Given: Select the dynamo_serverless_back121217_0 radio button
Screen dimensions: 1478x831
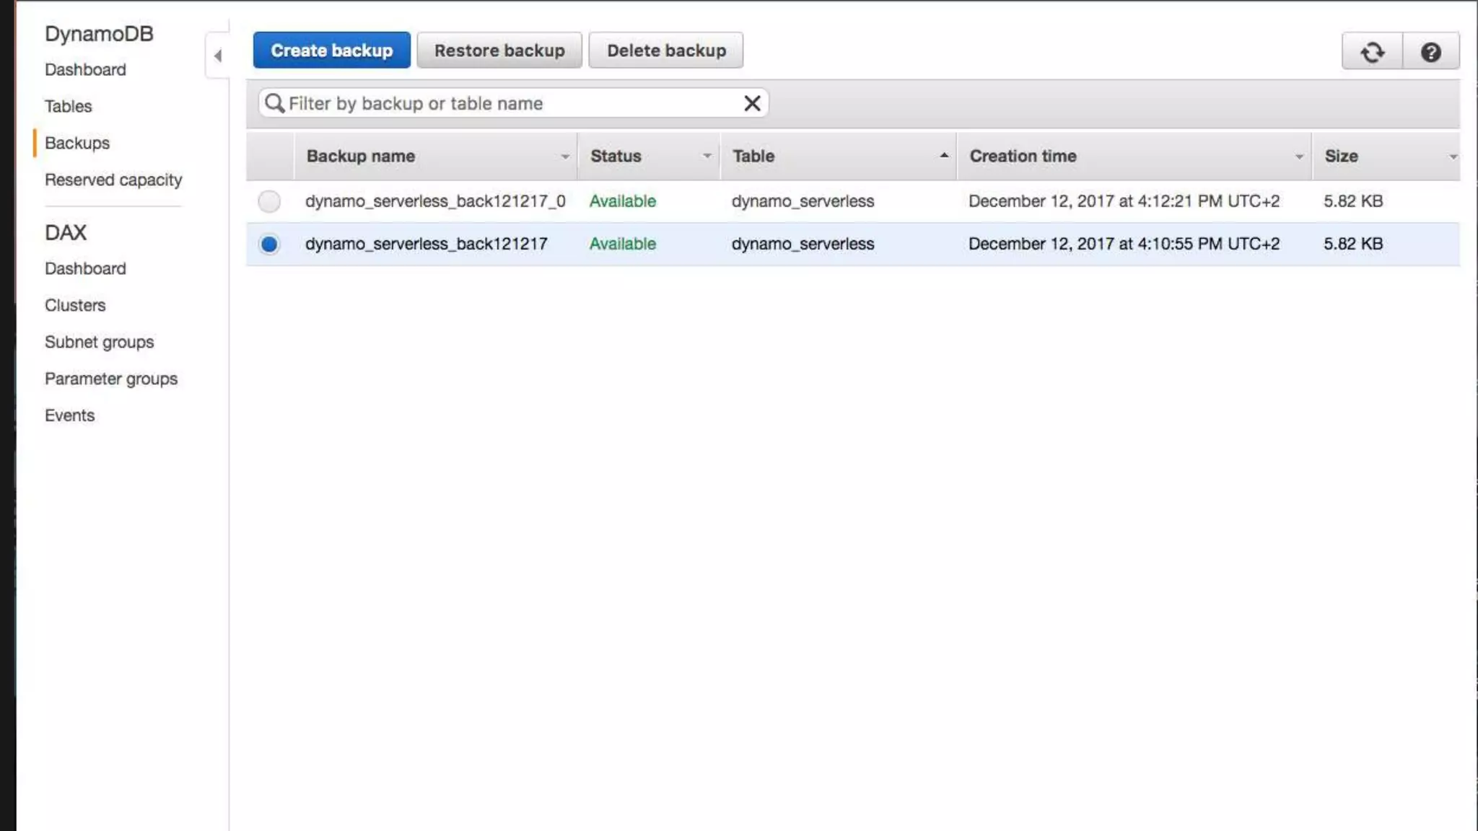Looking at the screenshot, I should coord(269,201).
